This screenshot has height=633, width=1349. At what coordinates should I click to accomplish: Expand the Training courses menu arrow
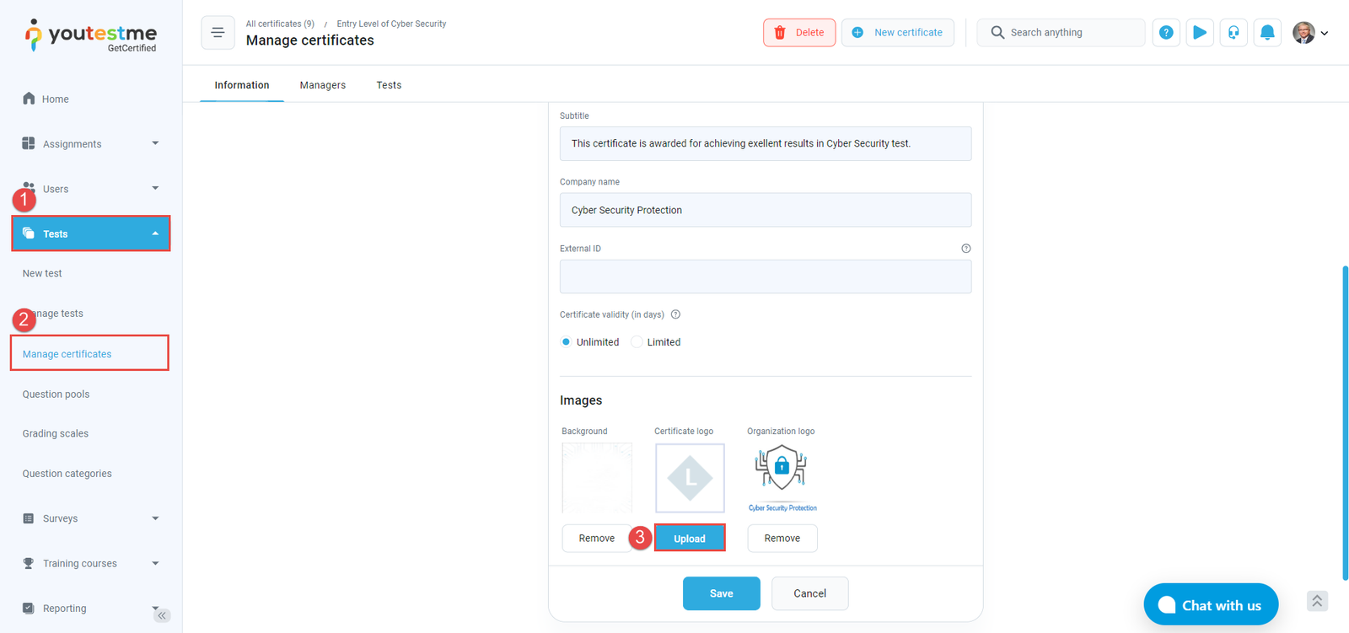pyautogui.click(x=155, y=563)
